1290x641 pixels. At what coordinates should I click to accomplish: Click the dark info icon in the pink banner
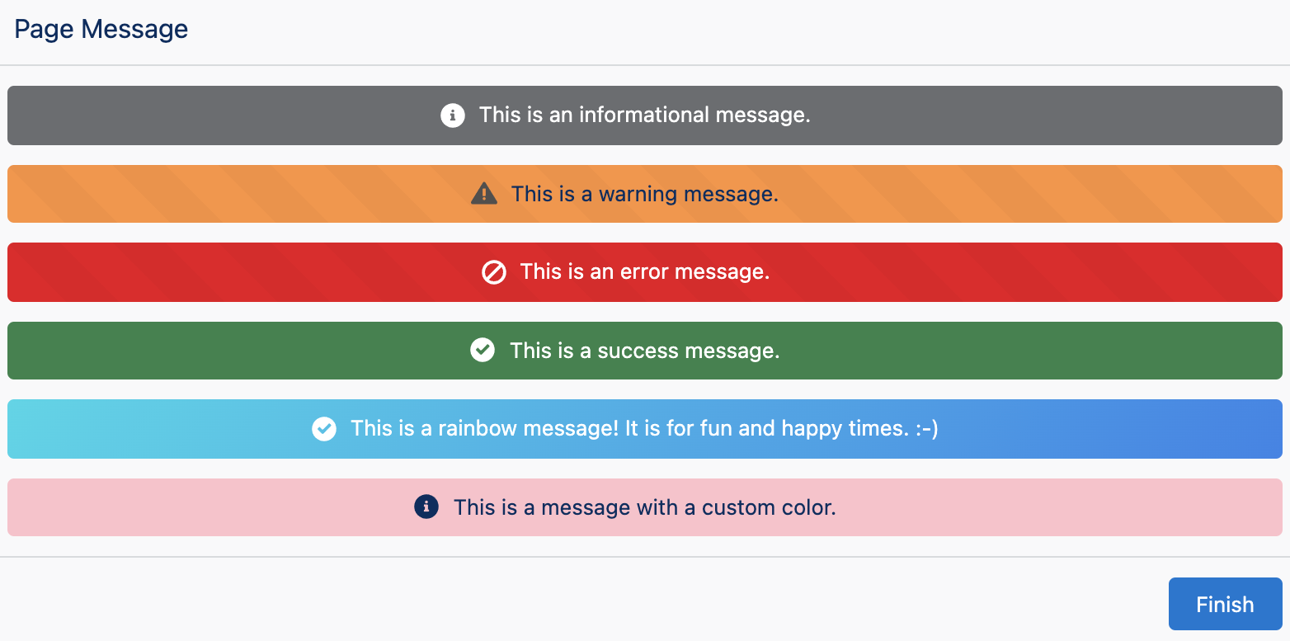(426, 507)
